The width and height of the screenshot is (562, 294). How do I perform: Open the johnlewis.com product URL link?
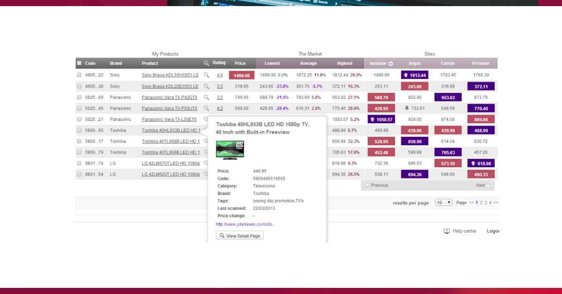click(246, 224)
